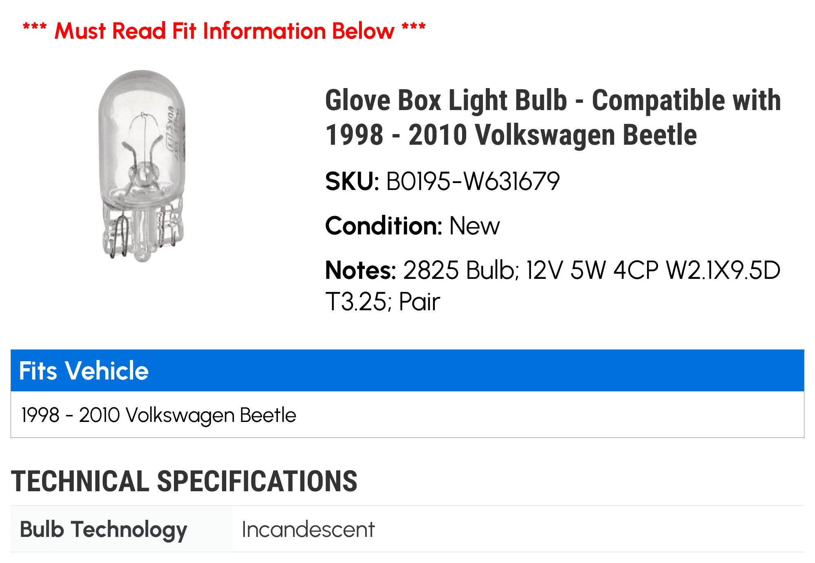Click the "12V 5W 4CP" rating in the notes
This screenshot has width=815, height=563.
click(x=592, y=270)
